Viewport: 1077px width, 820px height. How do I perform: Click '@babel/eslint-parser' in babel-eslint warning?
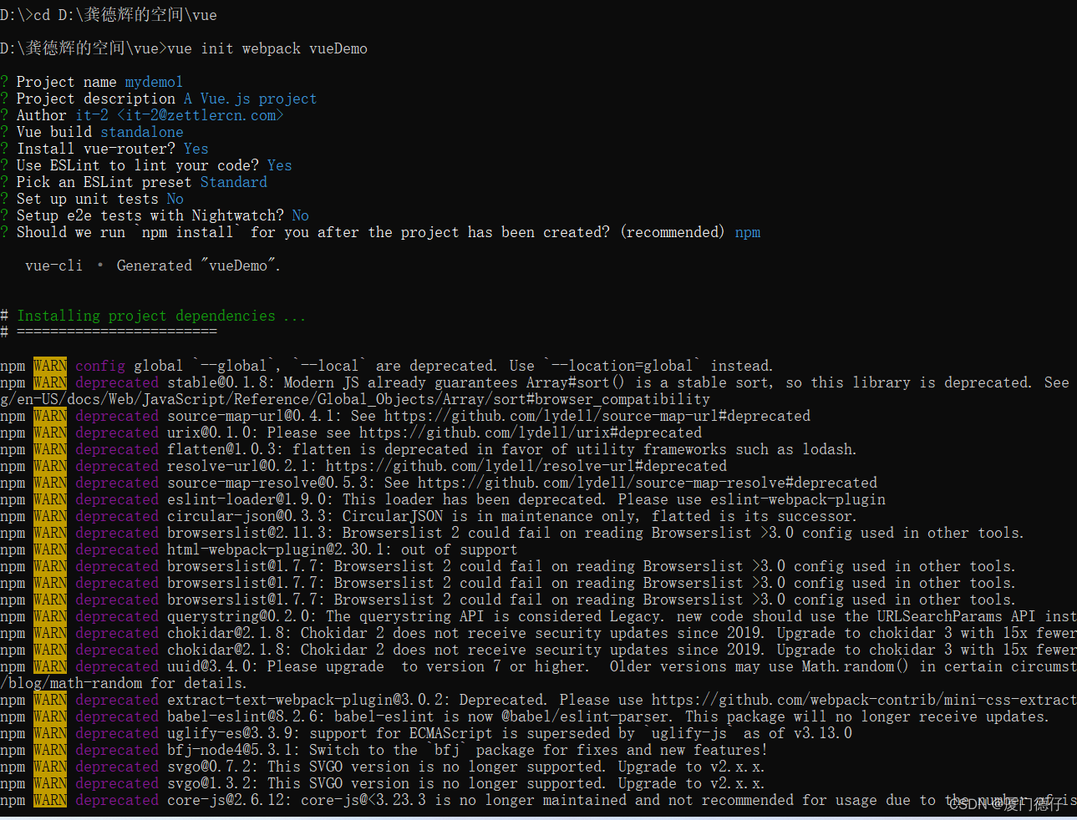(585, 716)
